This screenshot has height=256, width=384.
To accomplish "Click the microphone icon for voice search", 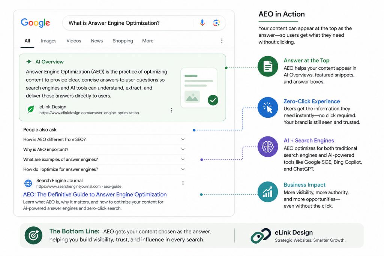I will click(202, 23).
